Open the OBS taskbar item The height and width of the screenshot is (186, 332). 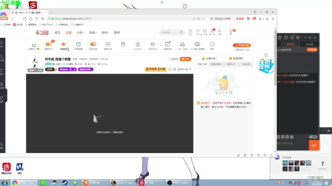[x=179, y=183]
